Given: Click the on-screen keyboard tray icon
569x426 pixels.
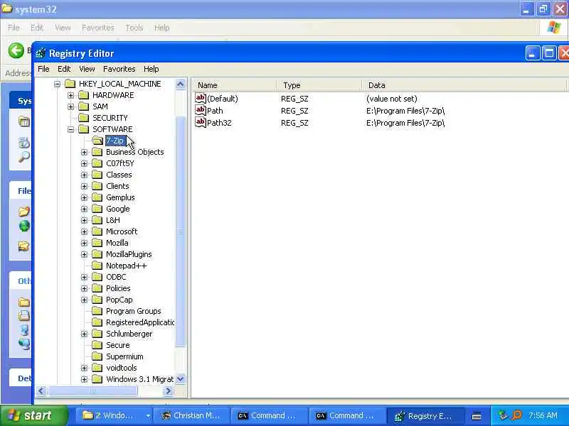Looking at the screenshot, I should 477,416.
